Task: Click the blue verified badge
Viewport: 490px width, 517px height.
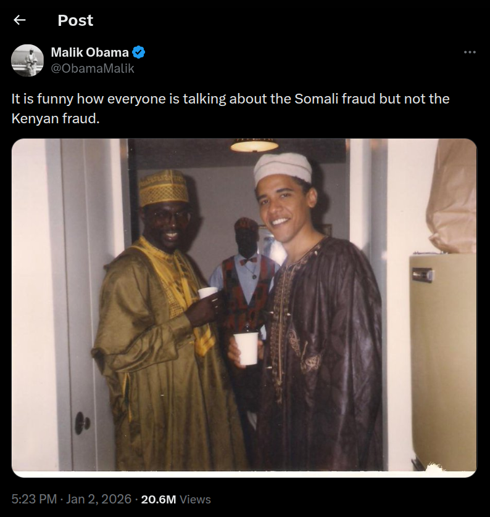Action: click(x=139, y=52)
